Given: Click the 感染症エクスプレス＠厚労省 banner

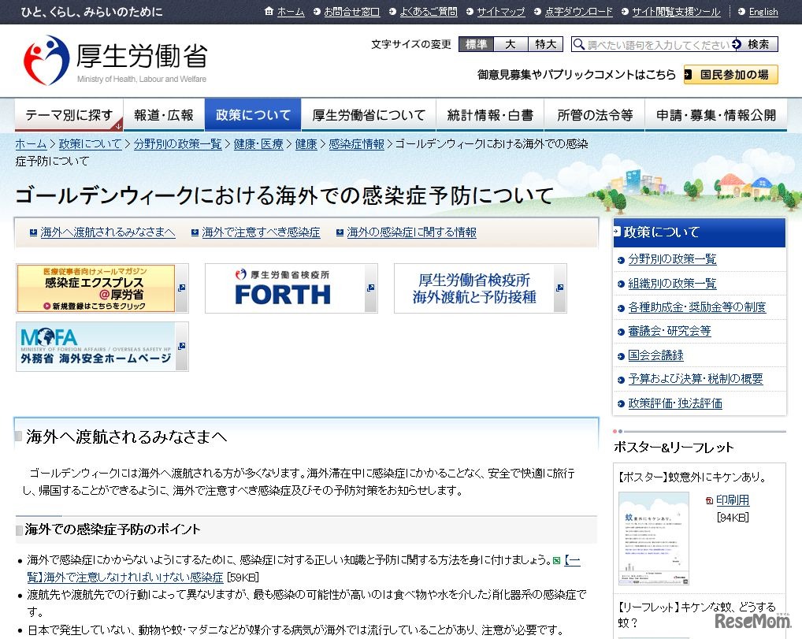Looking at the screenshot, I should point(95,288).
